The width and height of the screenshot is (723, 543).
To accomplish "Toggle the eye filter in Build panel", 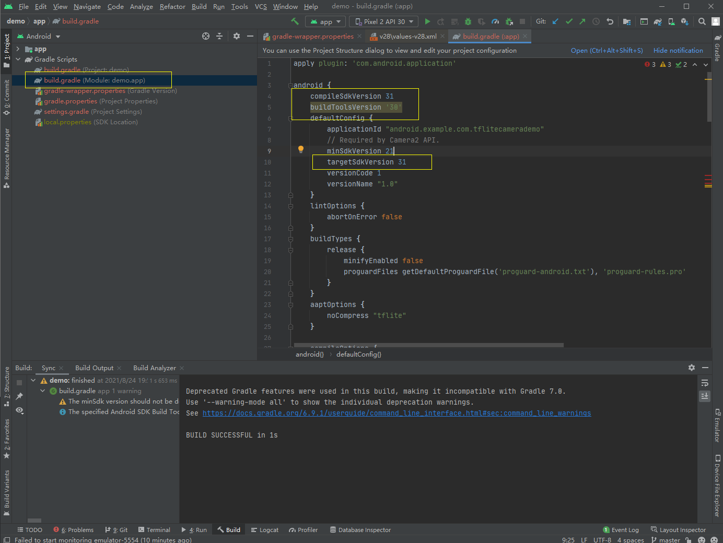I will coord(19,410).
